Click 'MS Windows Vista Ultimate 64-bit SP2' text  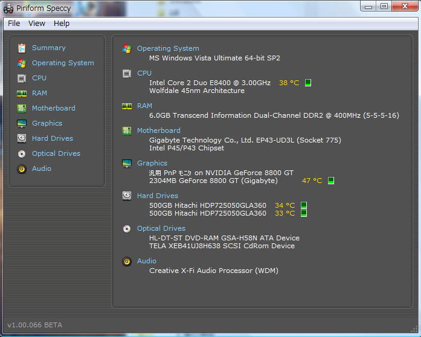coord(214,58)
